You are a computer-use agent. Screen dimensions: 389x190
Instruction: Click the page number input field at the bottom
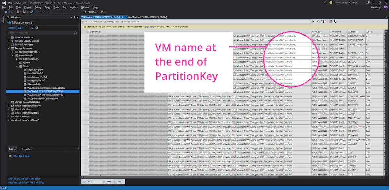[x=97, y=182]
